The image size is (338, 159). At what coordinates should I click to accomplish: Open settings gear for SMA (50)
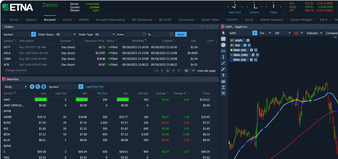click(251, 50)
